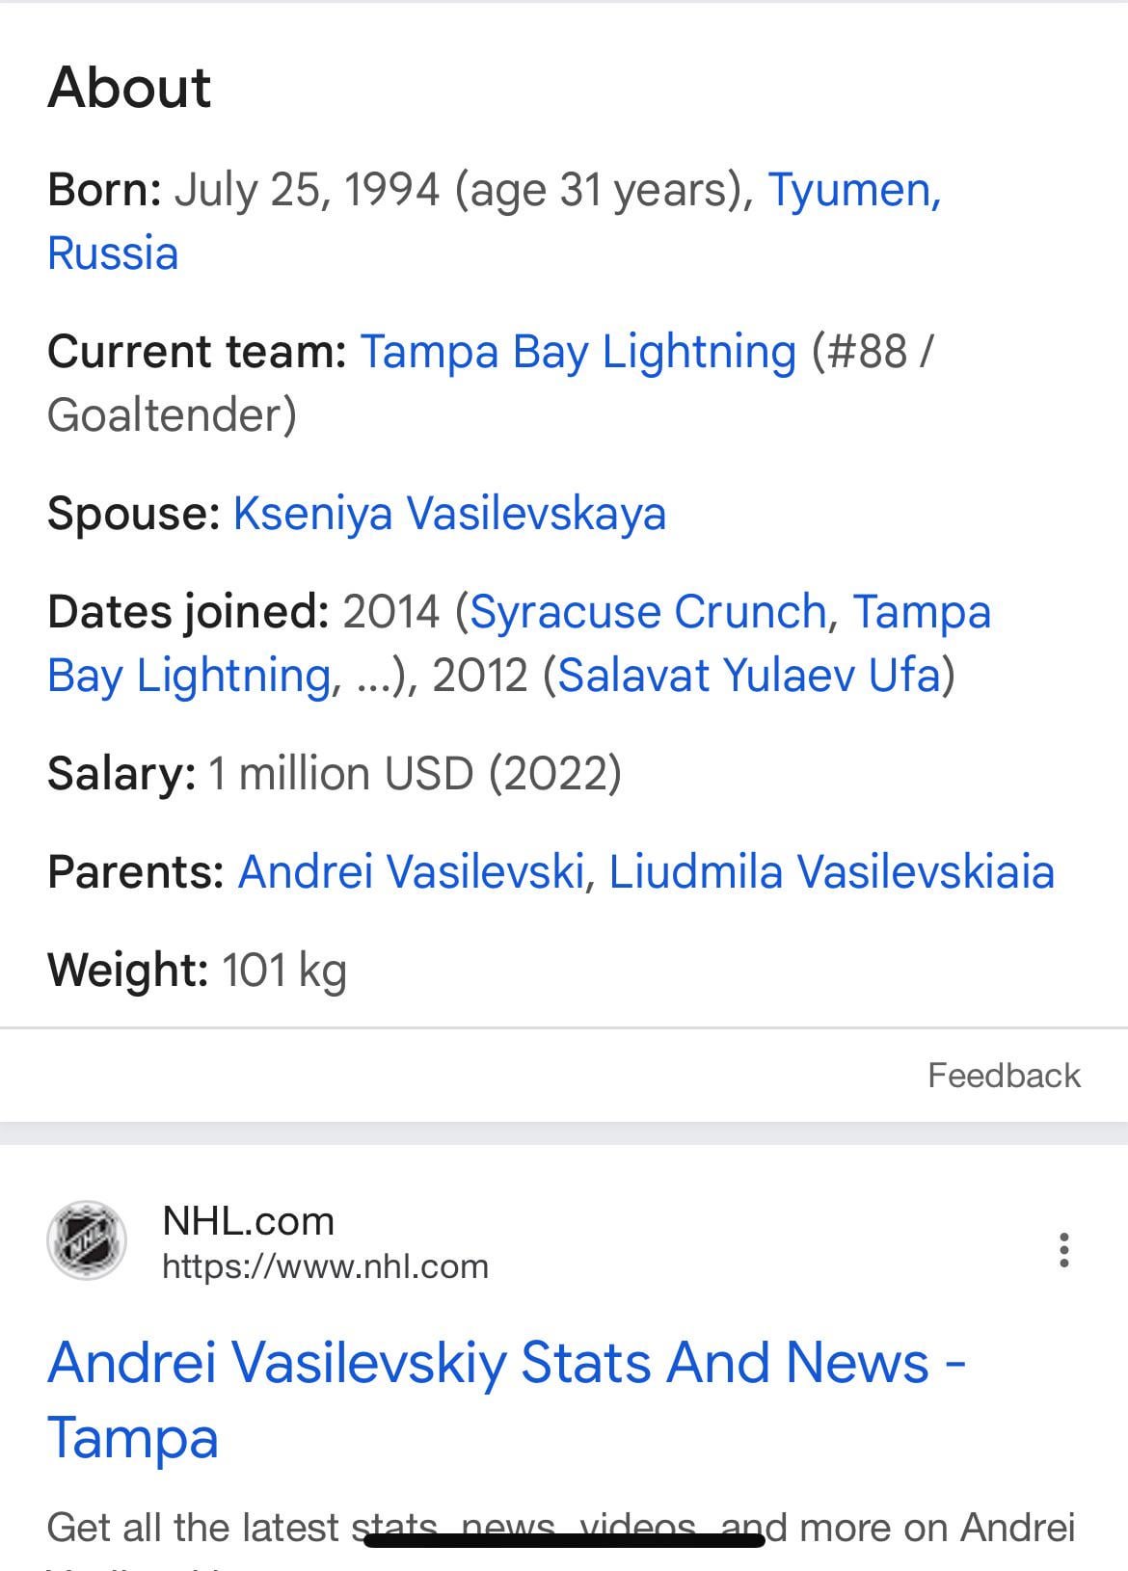Click the nhl.com URL text
1128x1571 pixels.
click(325, 1266)
